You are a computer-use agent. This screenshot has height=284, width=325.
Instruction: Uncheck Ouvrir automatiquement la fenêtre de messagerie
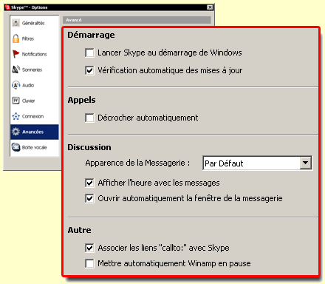[x=89, y=198]
